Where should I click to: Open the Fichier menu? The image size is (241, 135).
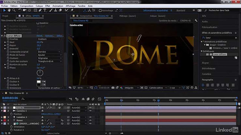tap(5, 6)
